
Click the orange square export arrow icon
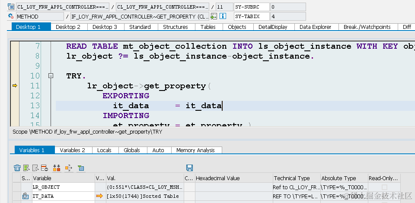coord(69,168)
